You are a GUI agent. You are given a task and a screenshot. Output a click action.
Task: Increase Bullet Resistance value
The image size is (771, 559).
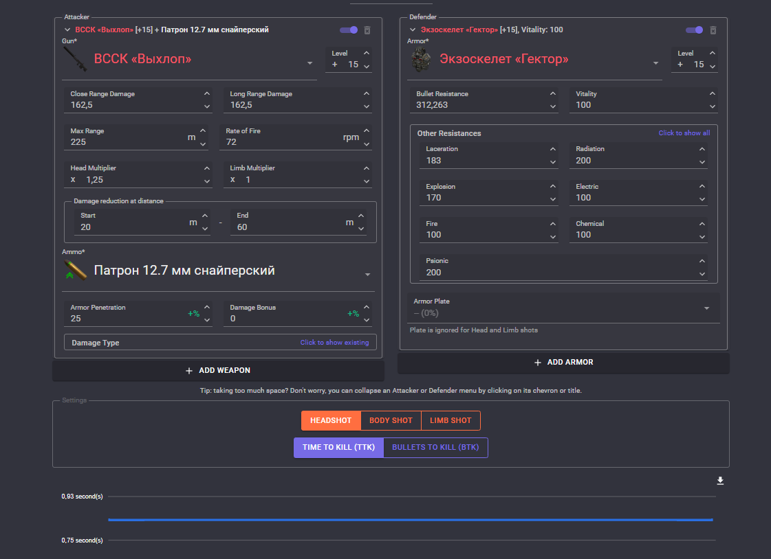pyautogui.click(x=553, y=93)
